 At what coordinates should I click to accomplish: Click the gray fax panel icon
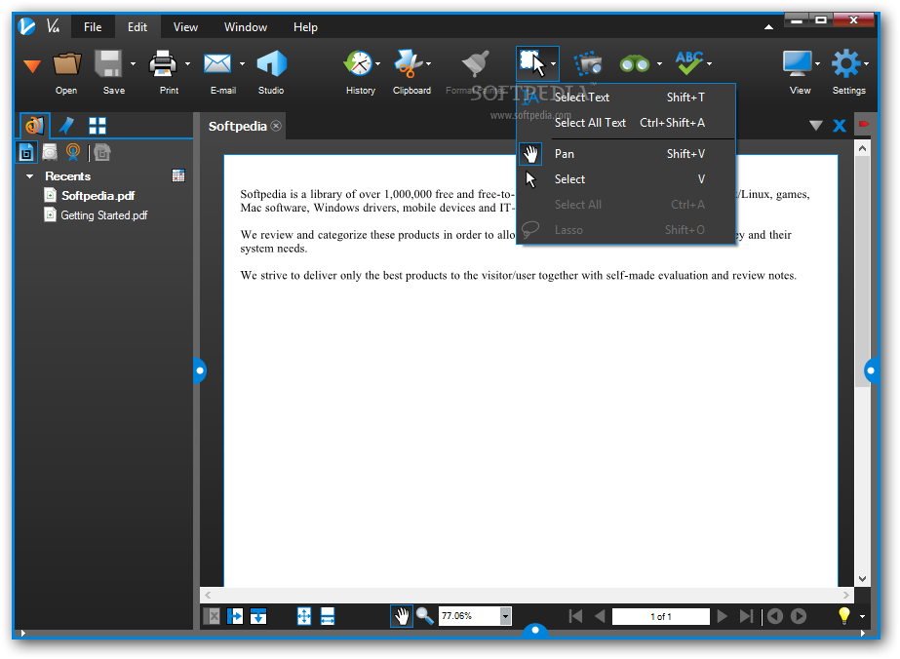[x=102, y=153]
